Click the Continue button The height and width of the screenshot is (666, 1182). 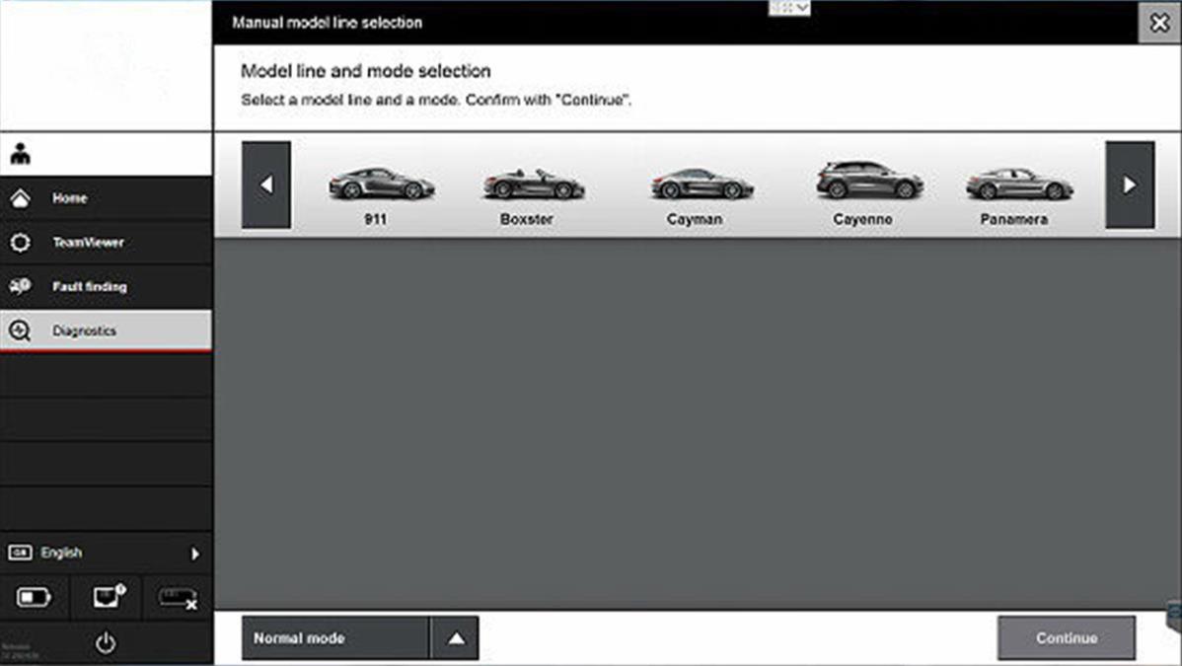click(1066, 638)
